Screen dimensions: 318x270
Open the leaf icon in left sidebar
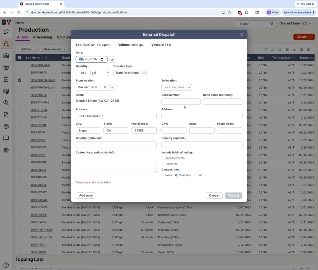[x=6, y=32]
